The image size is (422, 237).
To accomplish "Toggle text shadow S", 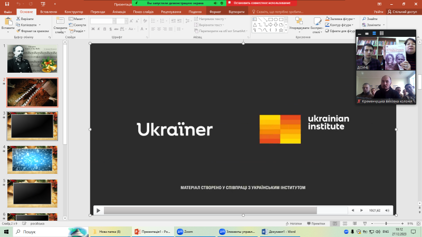I will coord(110,29).
